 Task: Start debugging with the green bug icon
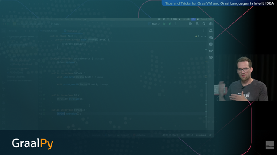(x=170, y=24)
